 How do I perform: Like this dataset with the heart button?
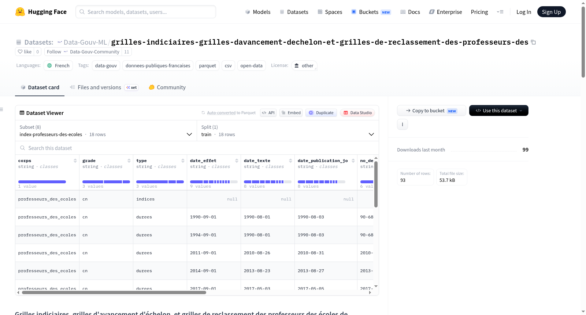[x=25, y=52]
